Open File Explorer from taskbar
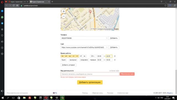The height and width of the screenshot is (100, 177). click(x=24, y=98)
